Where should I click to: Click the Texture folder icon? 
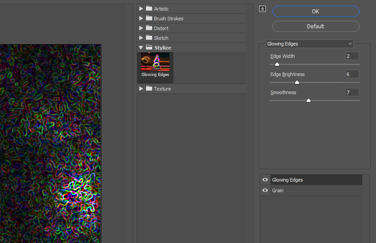tap(149, 89)
